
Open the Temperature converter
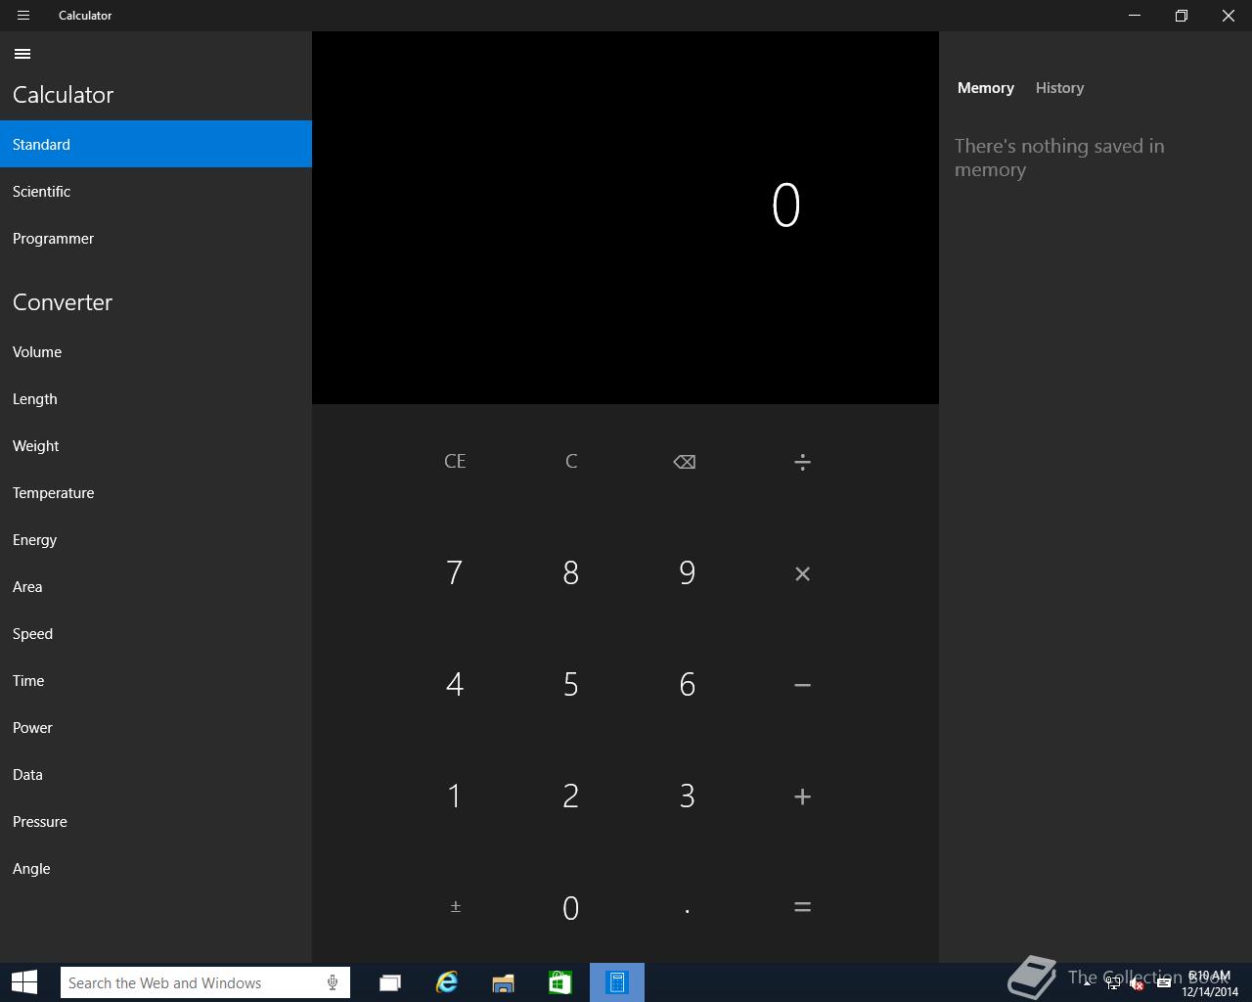click(x=156, y=492)
